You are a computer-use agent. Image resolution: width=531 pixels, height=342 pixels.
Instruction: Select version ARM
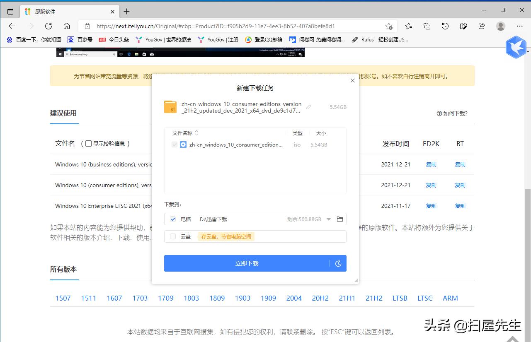[x=450, y=298]
